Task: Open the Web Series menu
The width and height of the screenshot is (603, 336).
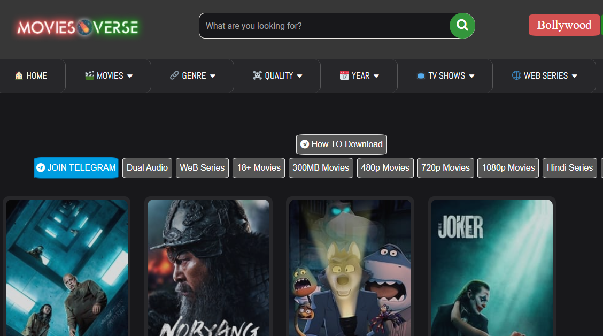Action: (545, 76)
